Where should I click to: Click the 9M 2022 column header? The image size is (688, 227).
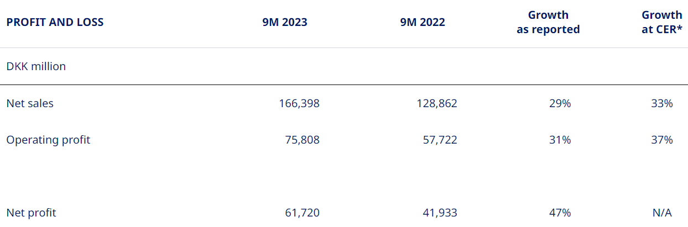[x=423, y=23]
